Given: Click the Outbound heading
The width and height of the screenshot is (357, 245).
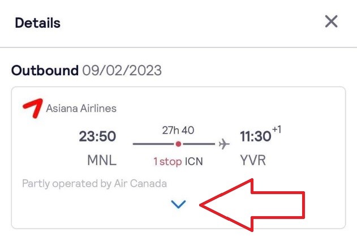Looking at the screenshot, I should coord(45,70).
